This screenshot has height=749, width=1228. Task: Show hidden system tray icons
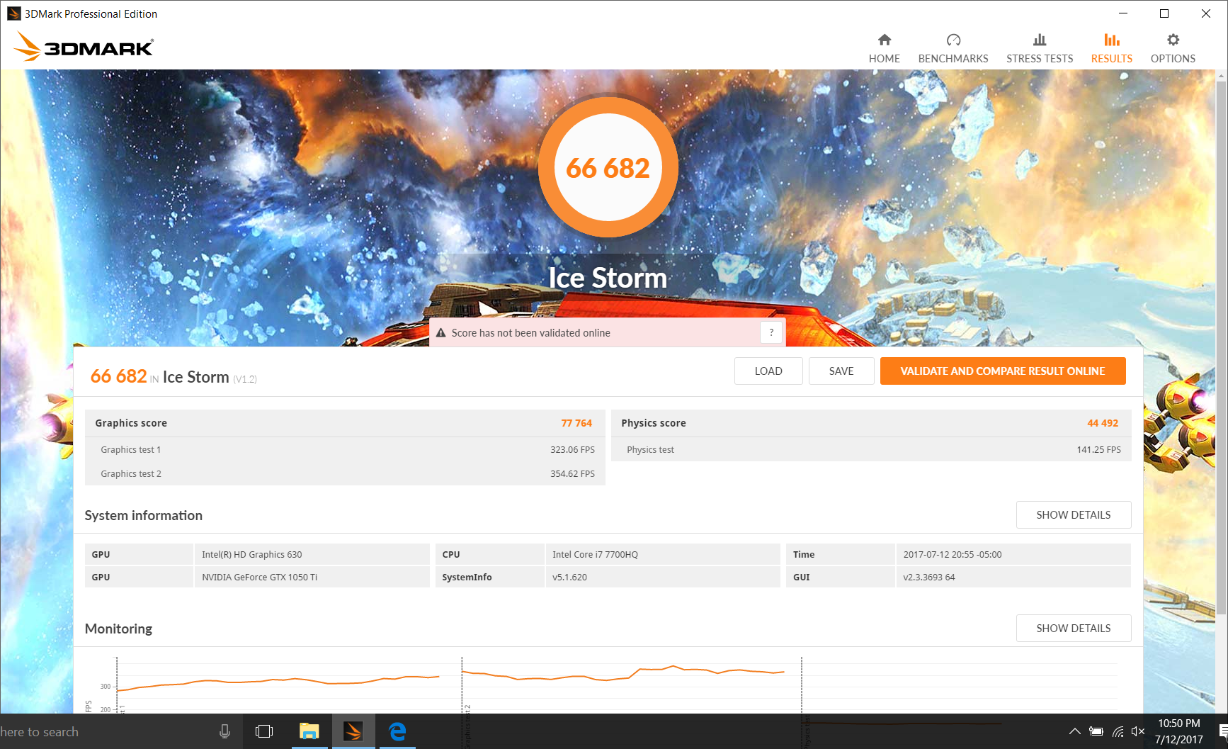pyautogui.click(x=1074, y=731)
